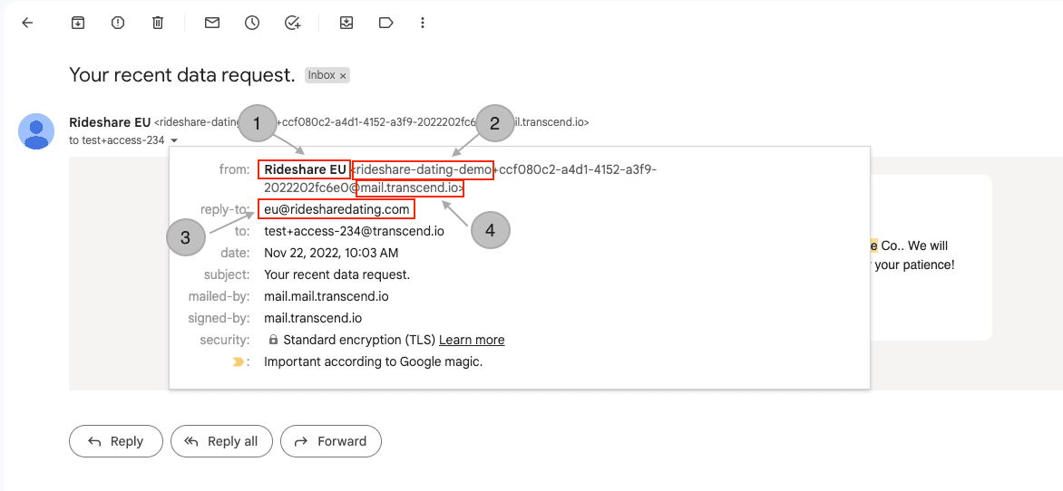Viewport: 1063px width, 491px height.
Task: Click the 'Important according to Google magic.' text
Action: pos(373,361)
